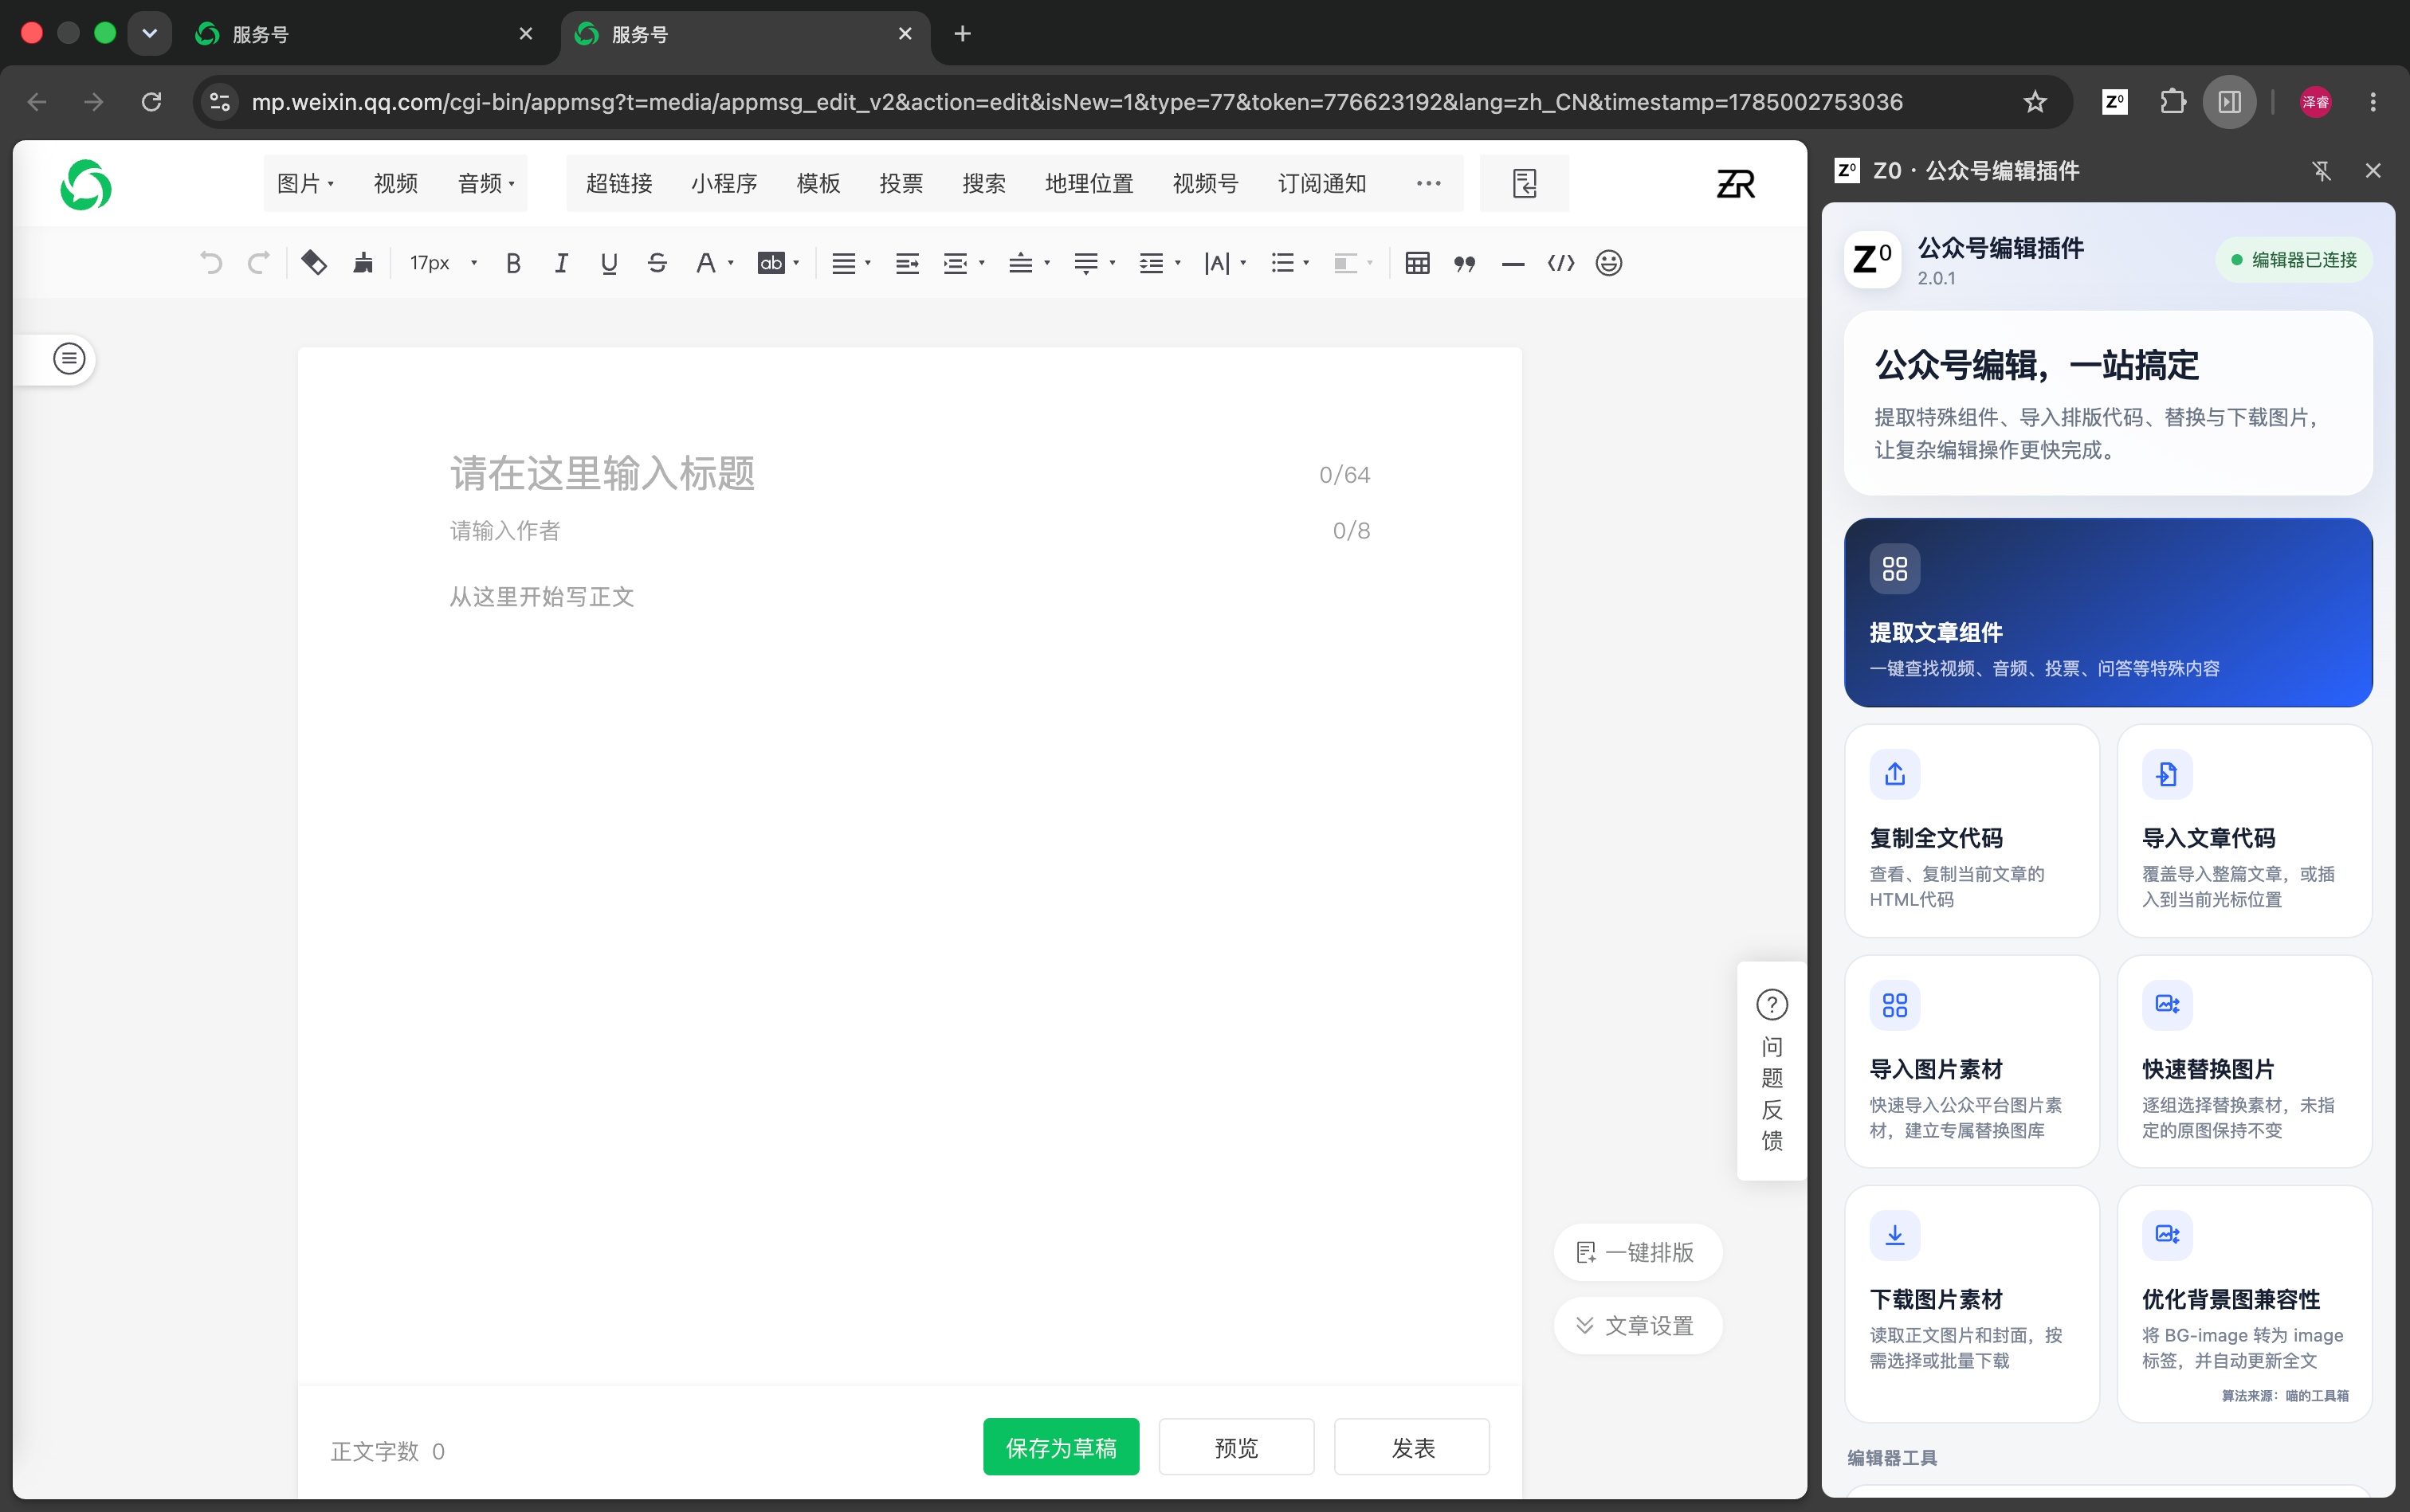Viewport: 2410px width, 1512px height.
Task: Clear formatting with the eraser icon
Action: [x=314, y=263]
